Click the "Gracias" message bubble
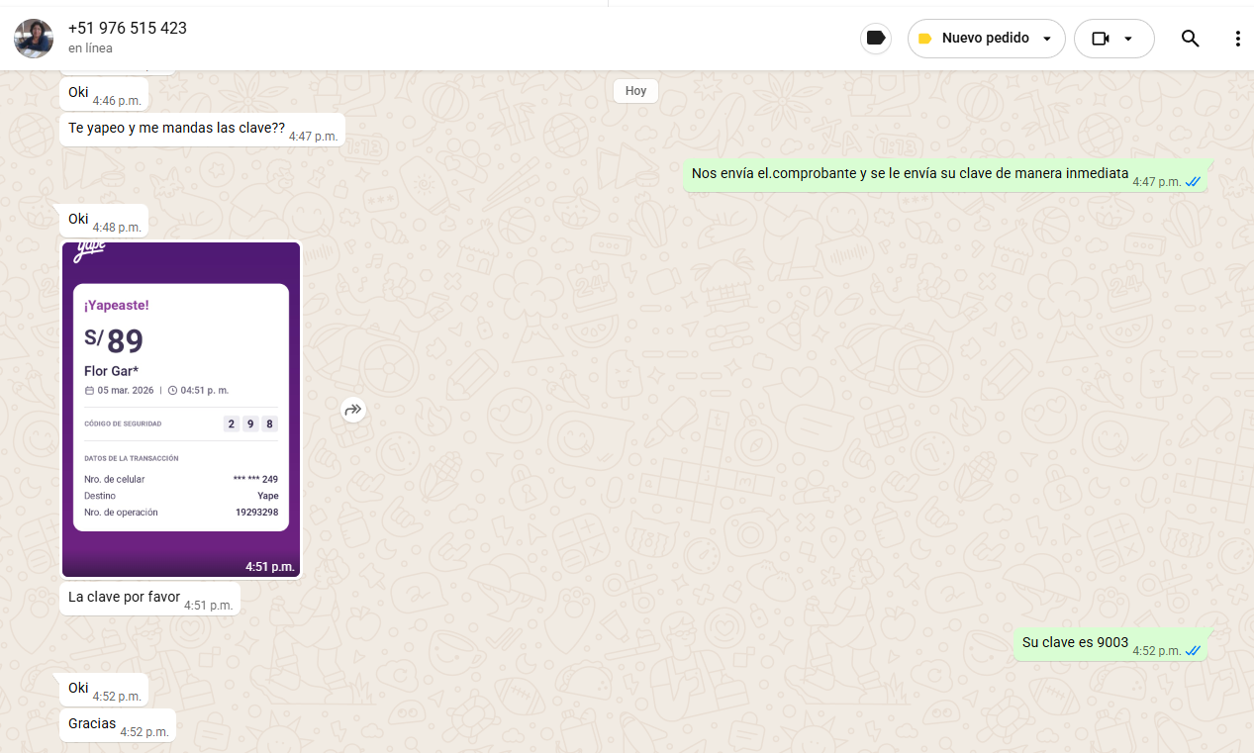The height and width of the screenshot is (753, 1254). [x=92, y=723]
